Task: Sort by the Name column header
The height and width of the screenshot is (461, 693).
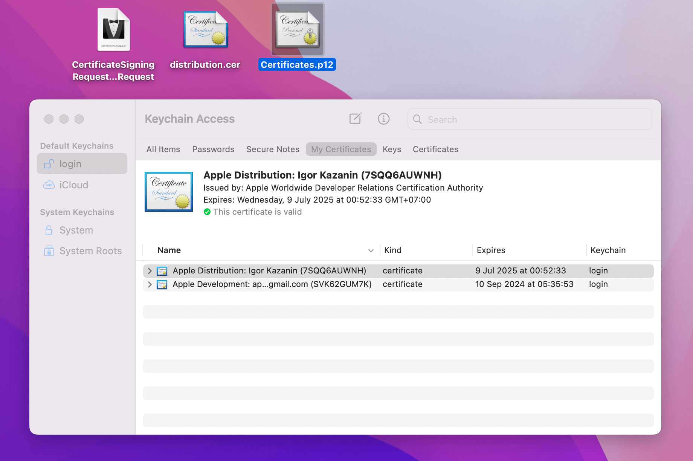Action: tap(169, 250)
